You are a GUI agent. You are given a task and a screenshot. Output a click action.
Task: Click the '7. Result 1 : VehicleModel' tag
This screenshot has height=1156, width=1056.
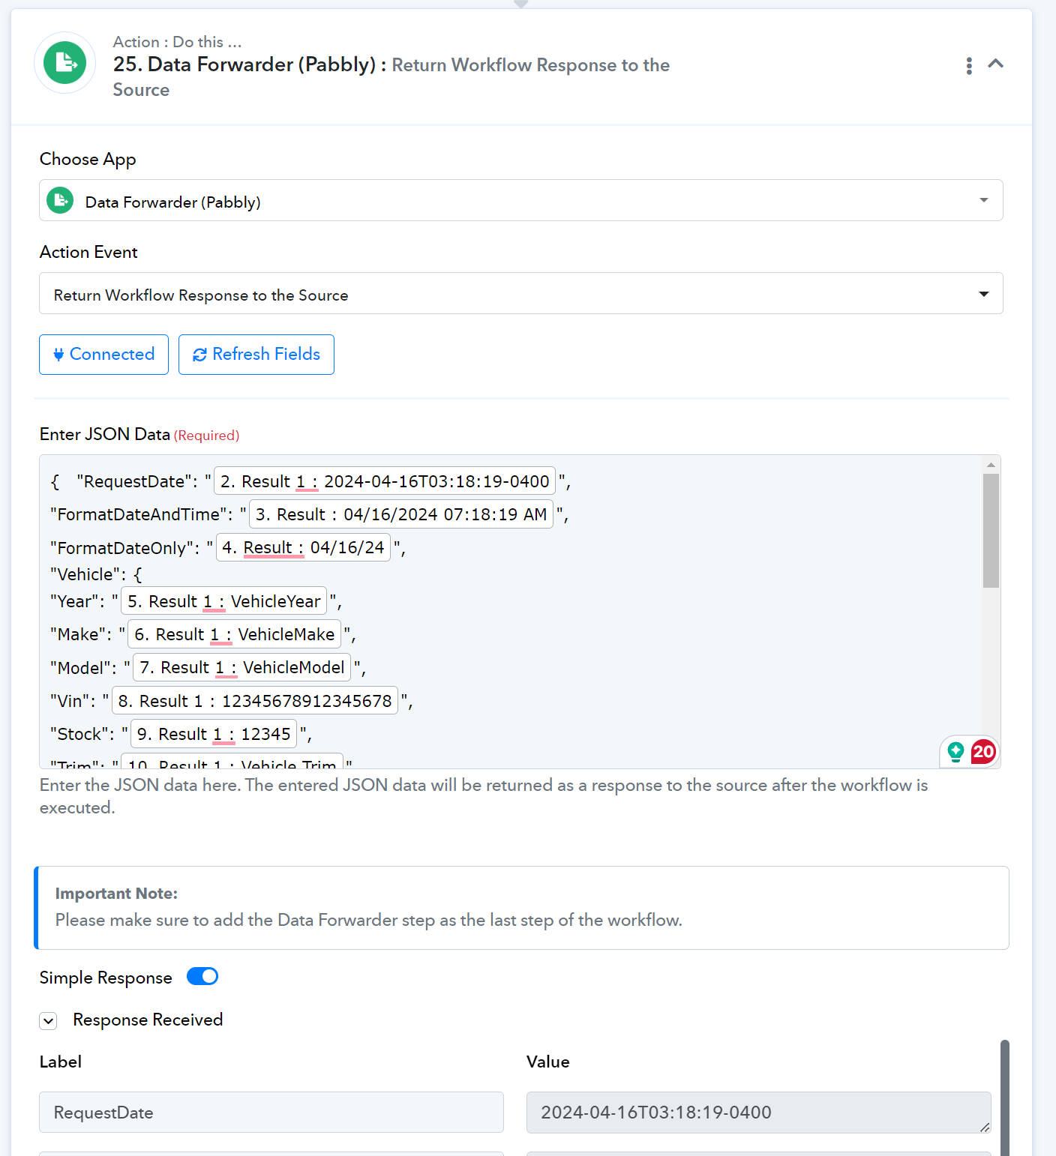click(x=242, y=667)
